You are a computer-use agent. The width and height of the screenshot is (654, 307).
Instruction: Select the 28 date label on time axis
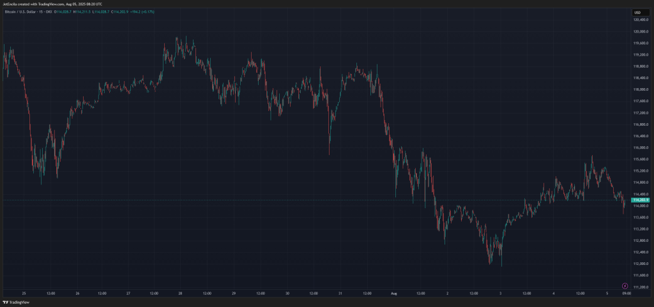coord(181,294)
